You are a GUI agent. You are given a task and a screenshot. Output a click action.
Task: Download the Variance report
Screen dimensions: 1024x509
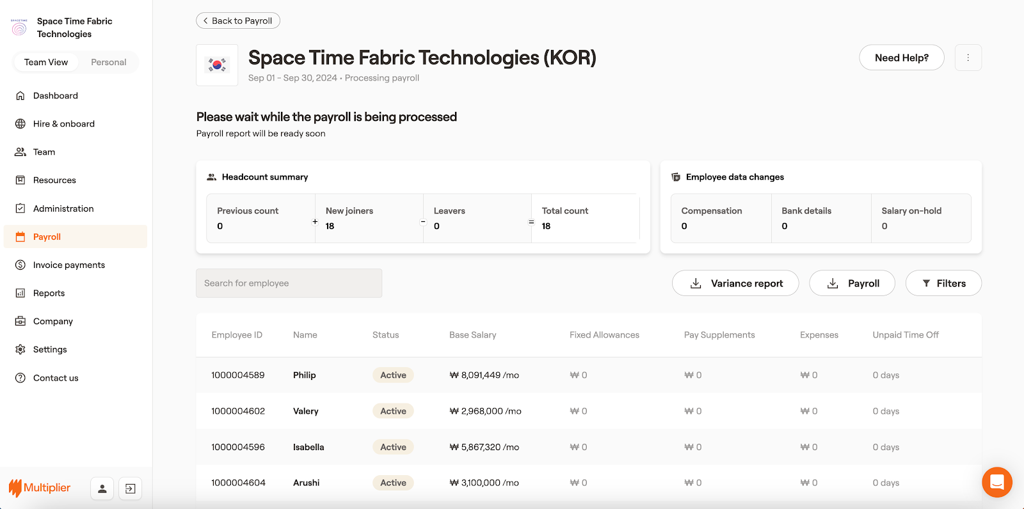(x=735, y=283)
